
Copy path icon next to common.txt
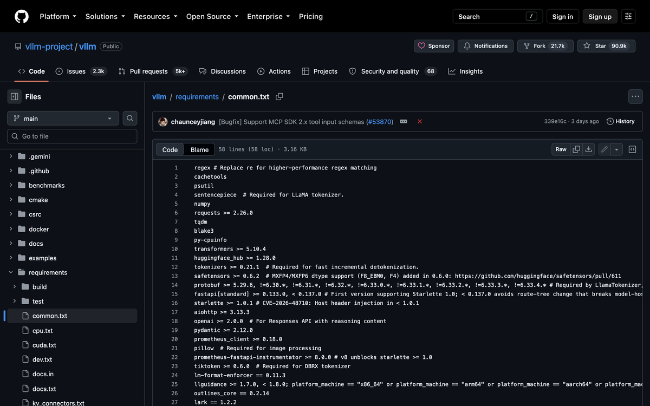pyautogui.click(x=279, y=96)
